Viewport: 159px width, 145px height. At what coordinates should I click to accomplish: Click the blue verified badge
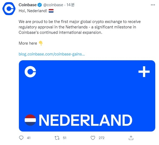point(40,5)
